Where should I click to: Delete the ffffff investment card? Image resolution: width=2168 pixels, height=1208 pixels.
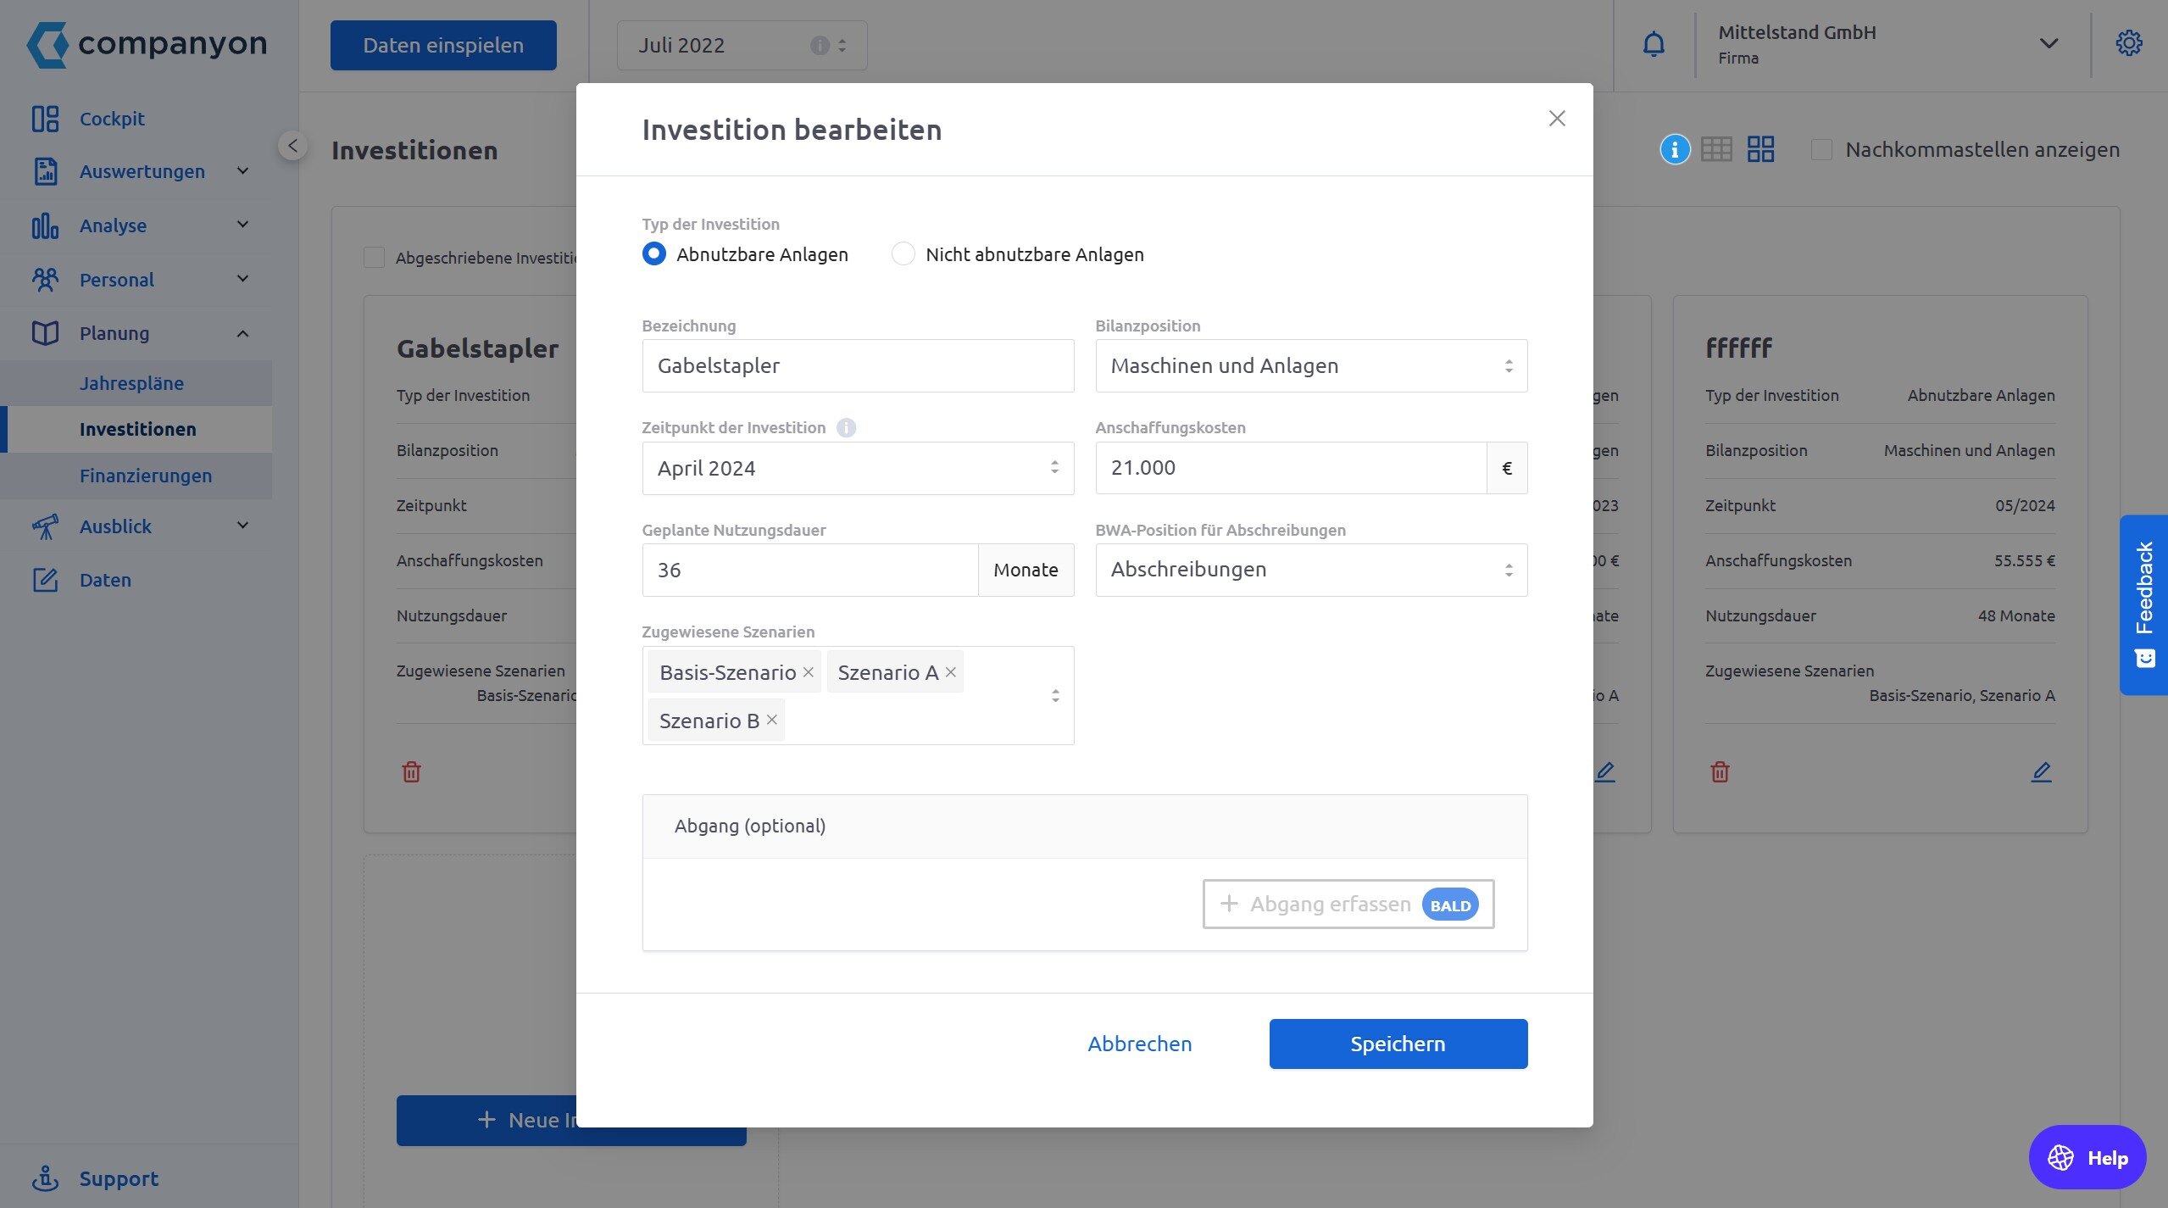click(x=1720, y=771)
